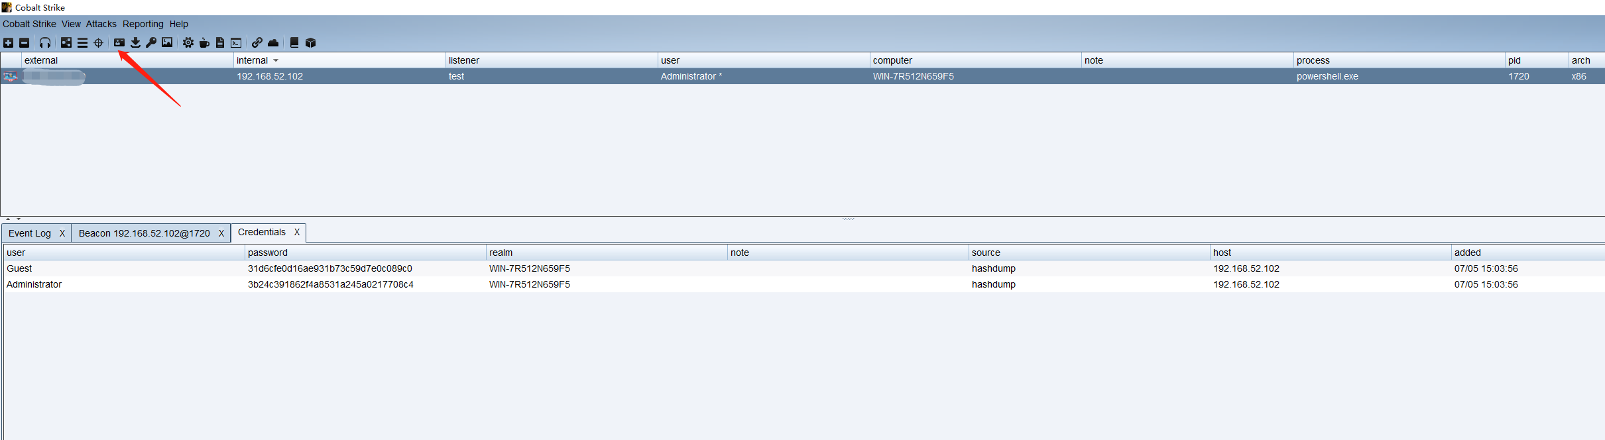The width and height of the screenshot is (1605, 440).
Task: Click the About cube icon
Action: coord(310,42)
